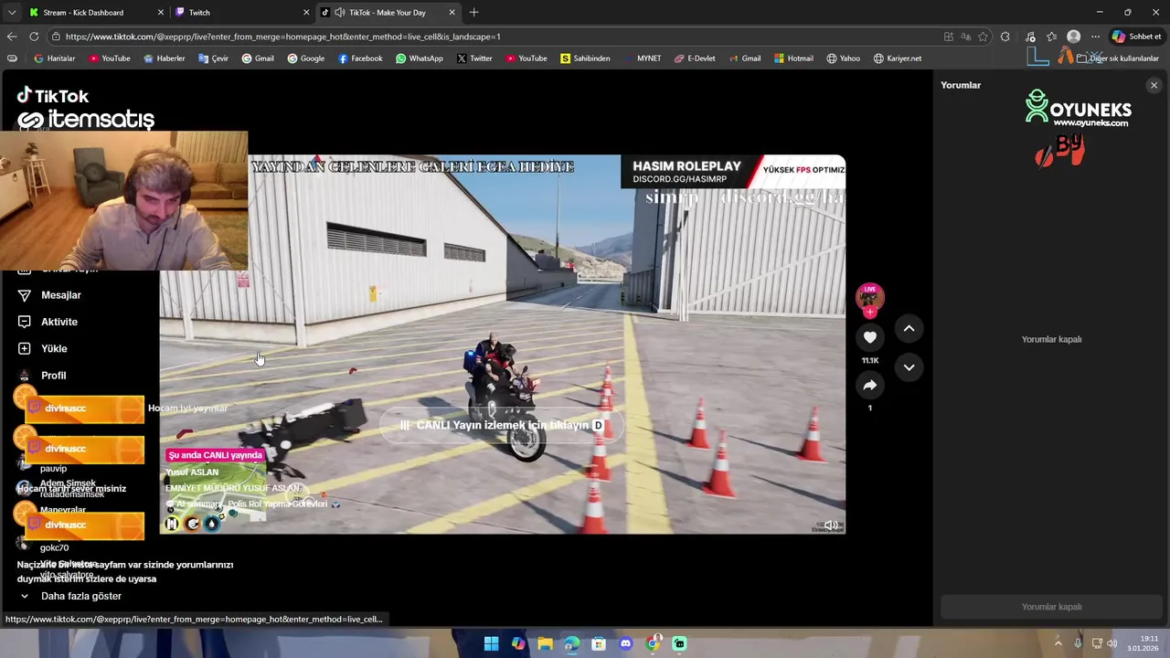The width and height of the screenshot is (1170, 658).
Task: Close the TikTok - Make Your Day tab
Action: 452,12
